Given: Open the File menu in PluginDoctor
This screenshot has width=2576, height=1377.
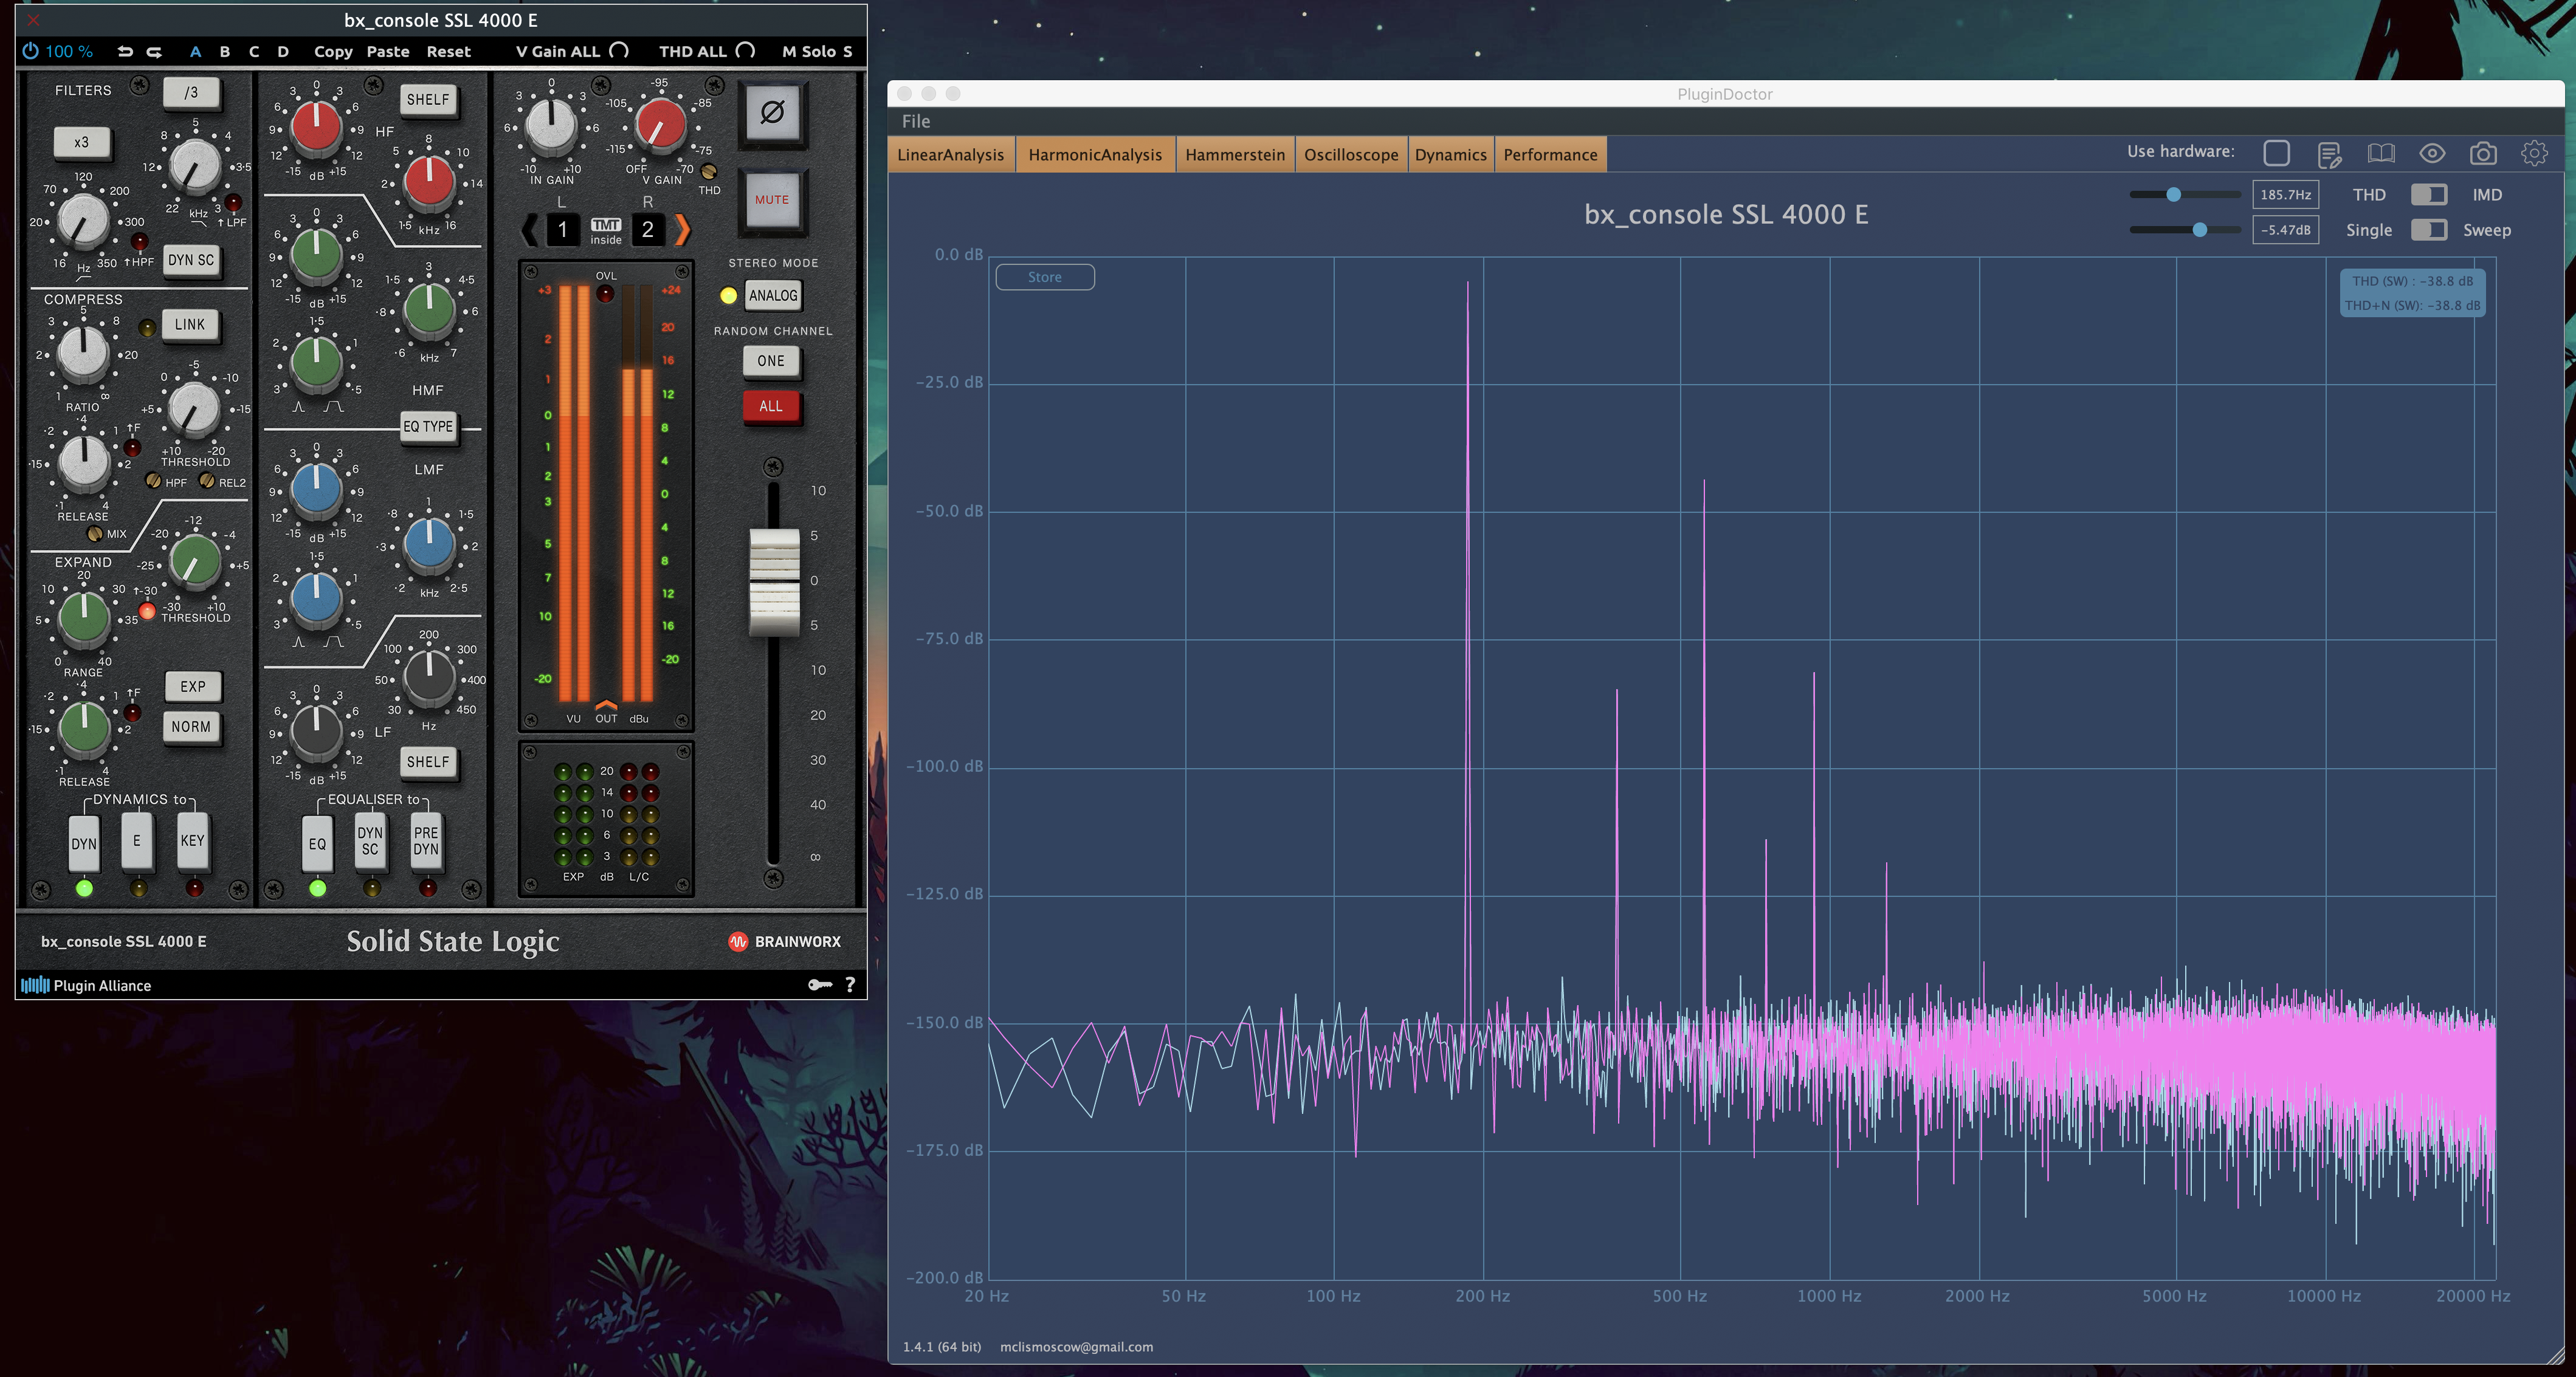Looking at the screenshot, I should point(916,121).
